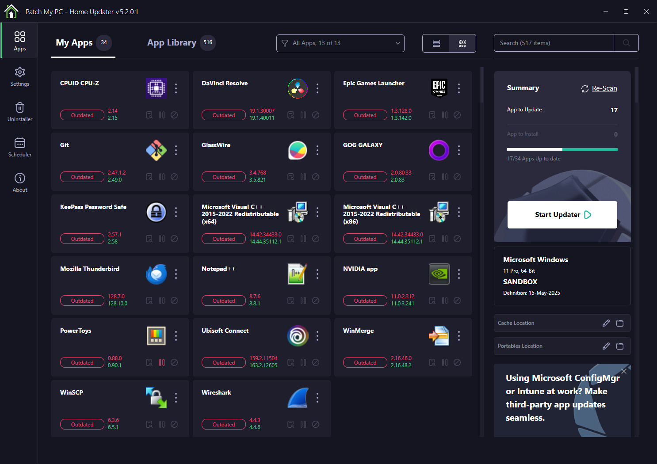Pause updates for Wireshark
Screen dimensions: 657x464
coord(303,424)
